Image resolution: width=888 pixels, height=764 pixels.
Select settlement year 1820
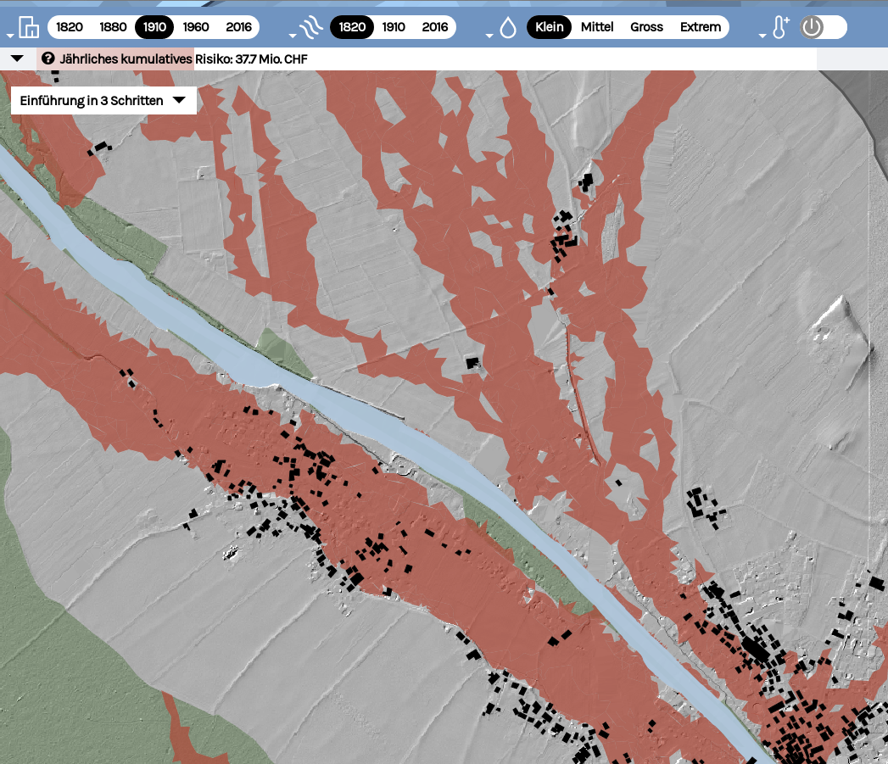point(69,27)
